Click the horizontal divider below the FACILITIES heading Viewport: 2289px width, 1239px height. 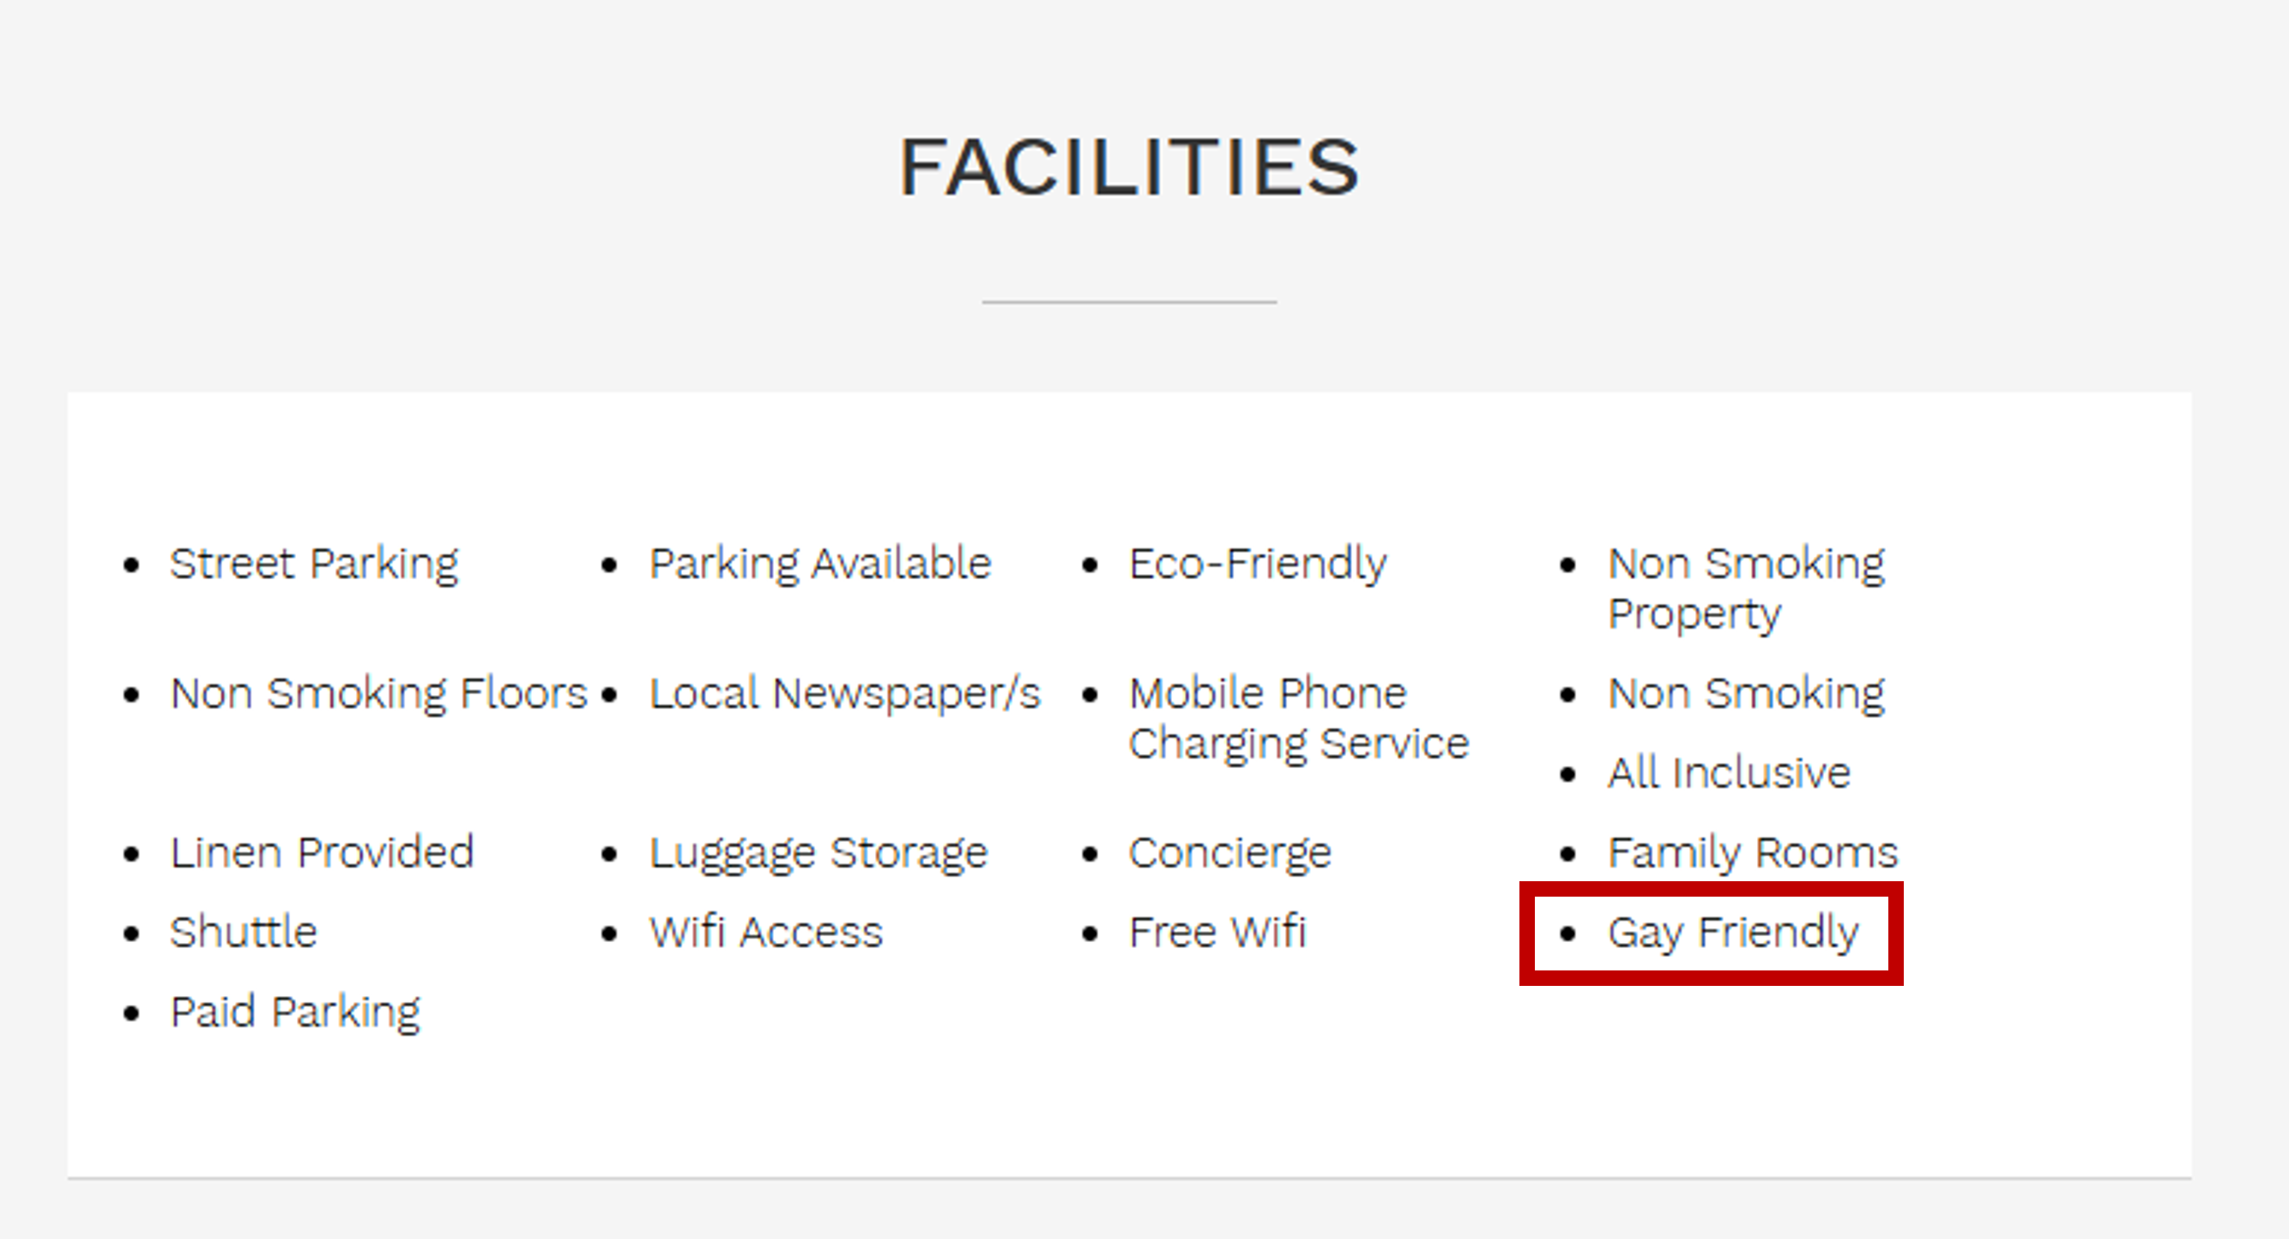tap(1128, 302)
